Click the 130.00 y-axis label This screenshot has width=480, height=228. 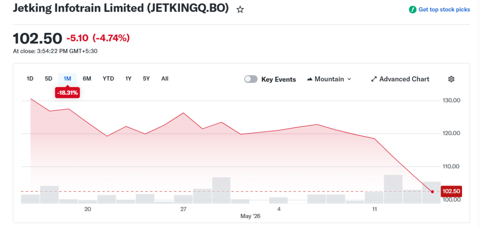click(451, 100)
